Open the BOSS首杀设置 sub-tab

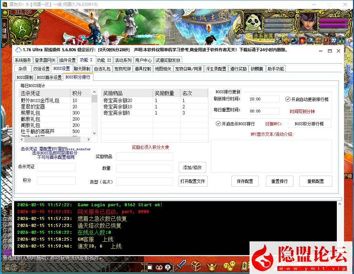point(49,77)
